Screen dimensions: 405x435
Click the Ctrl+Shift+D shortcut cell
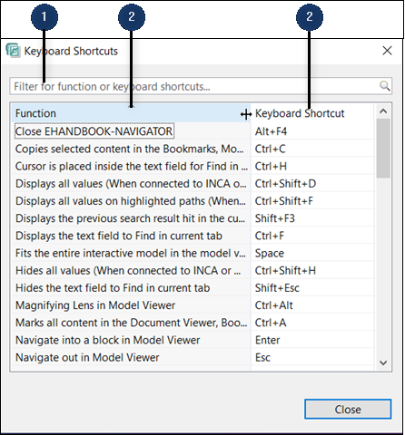[x=313, y=183]
